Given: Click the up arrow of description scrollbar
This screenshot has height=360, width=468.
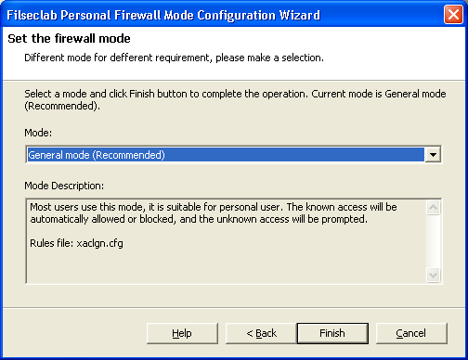Looking at the screenshot, I should (x=433, y=207).
